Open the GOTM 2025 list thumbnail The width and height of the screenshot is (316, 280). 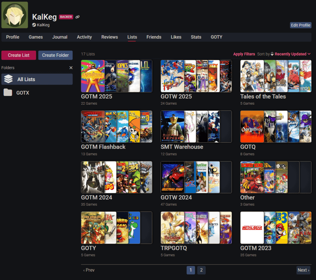click(x=116, y=76)
